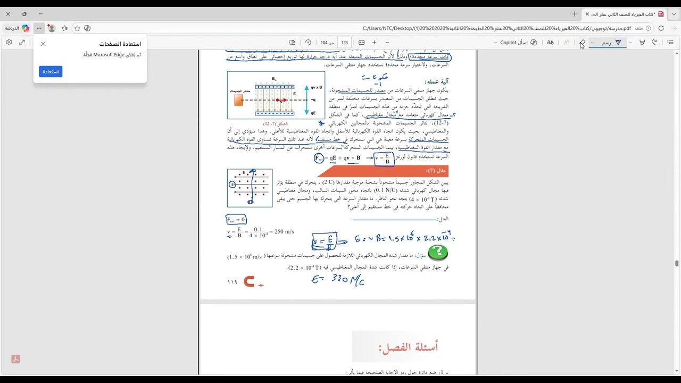This screenshot has height=383, width=681.
Task: Click the green question mark icon
Action: click(x=438, y=252)
